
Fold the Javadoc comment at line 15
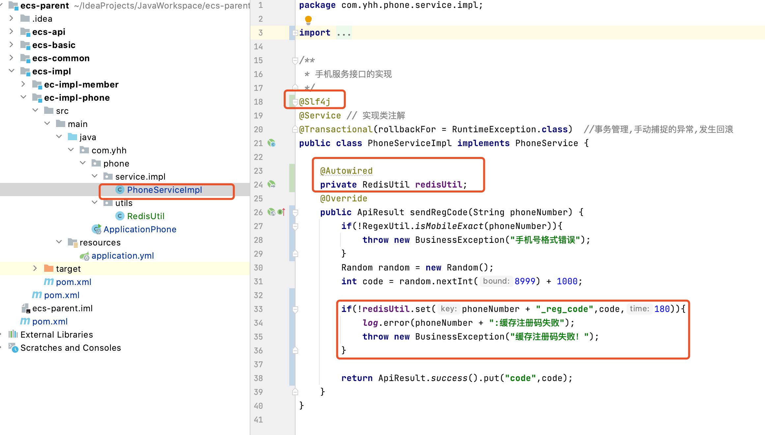click(x=295, y=60)
